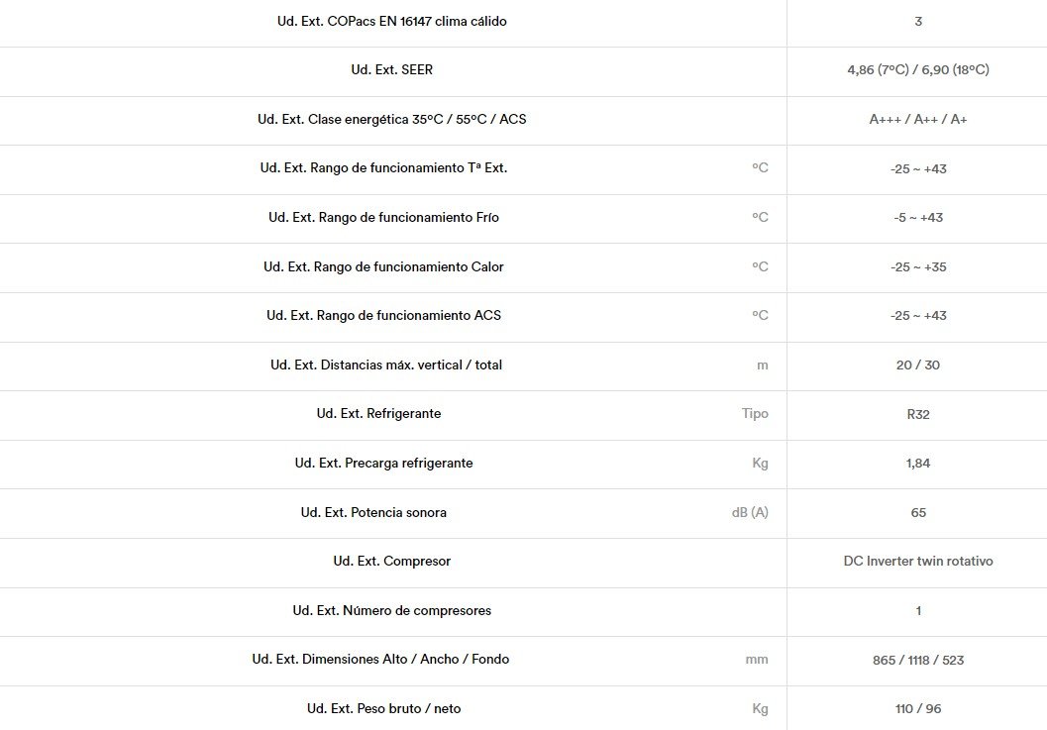The height and width of the screenshot is (730, 1047).
Task: Select 'DC Inverter twin rotativo' compressor value
Action: click(918, 561)
